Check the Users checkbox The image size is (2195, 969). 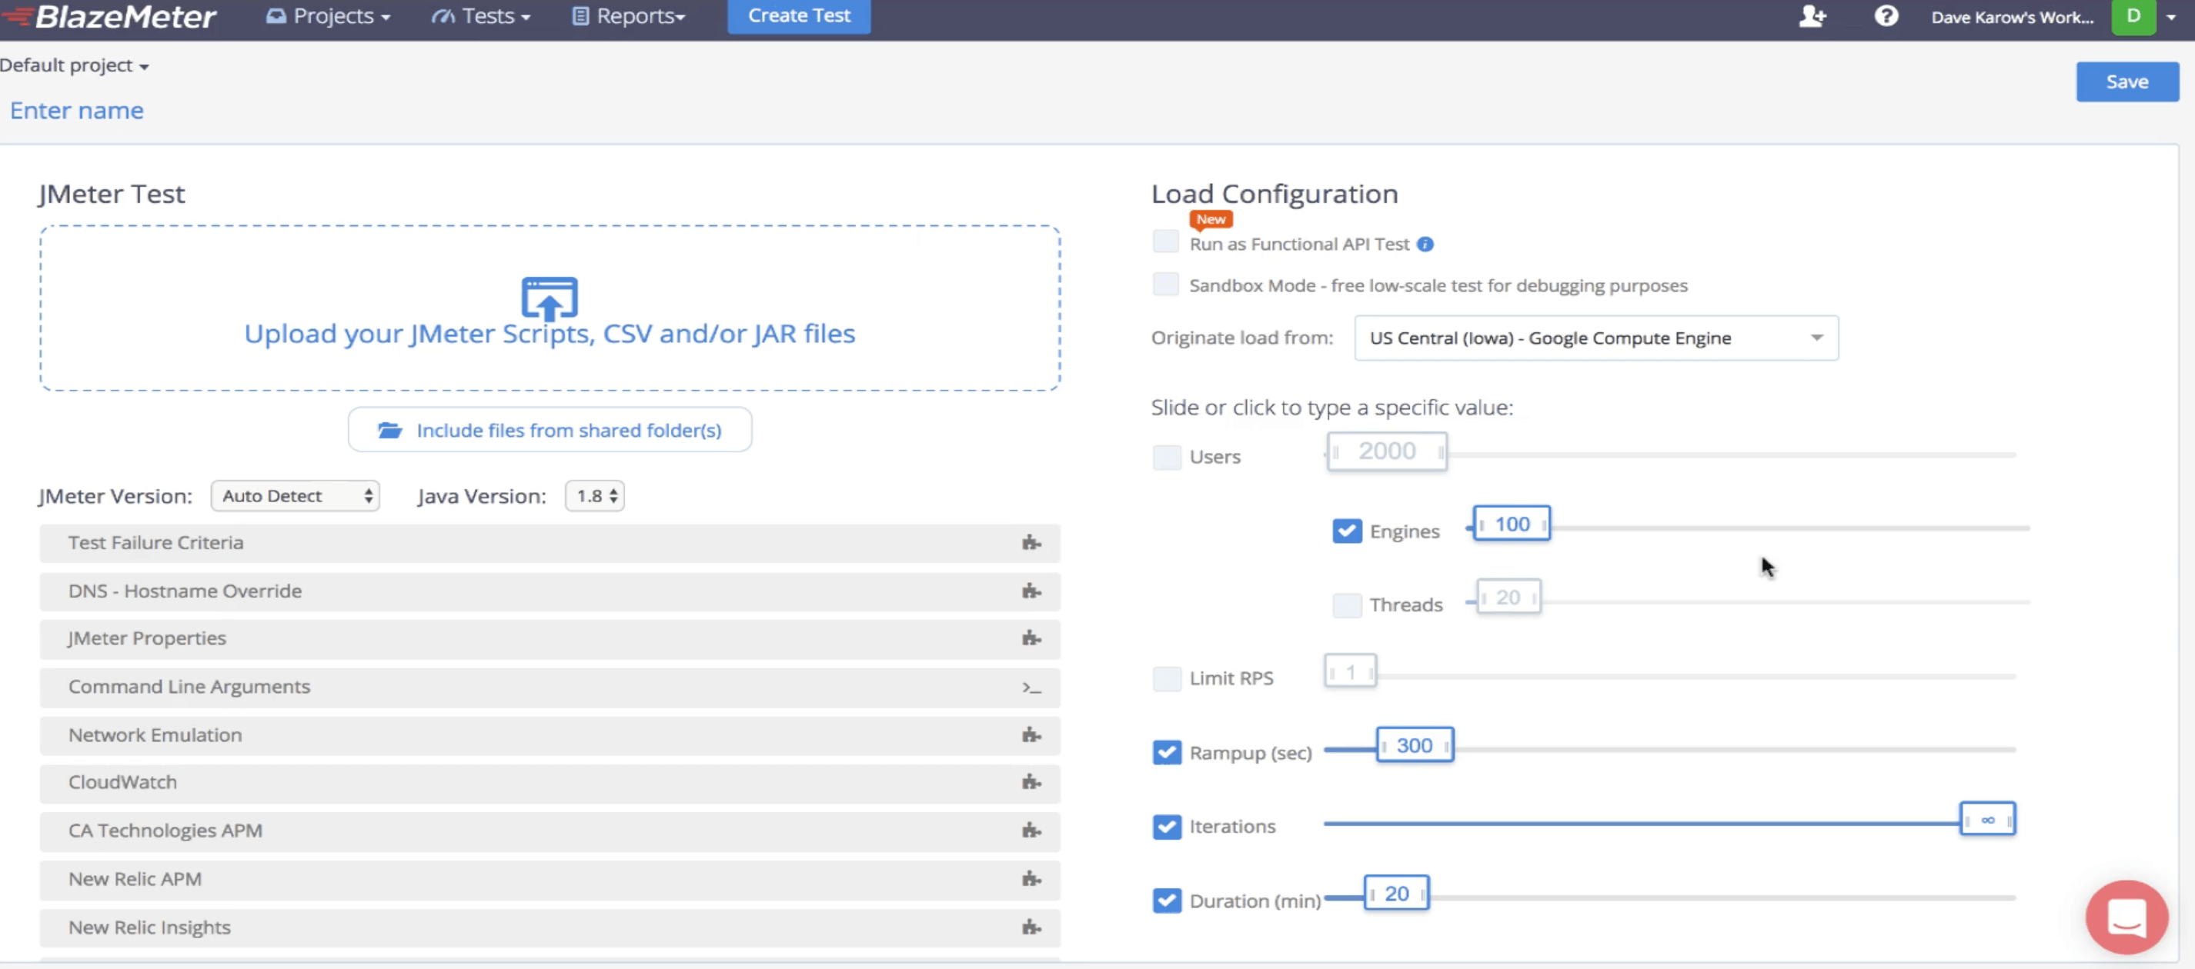pyautogui.click(x=1167, y=458)
